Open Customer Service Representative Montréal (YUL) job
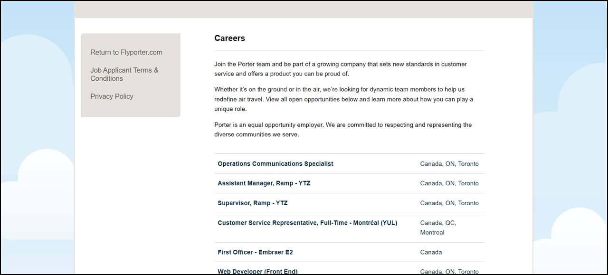The image size is (608, 275). [x=307, y=223]
